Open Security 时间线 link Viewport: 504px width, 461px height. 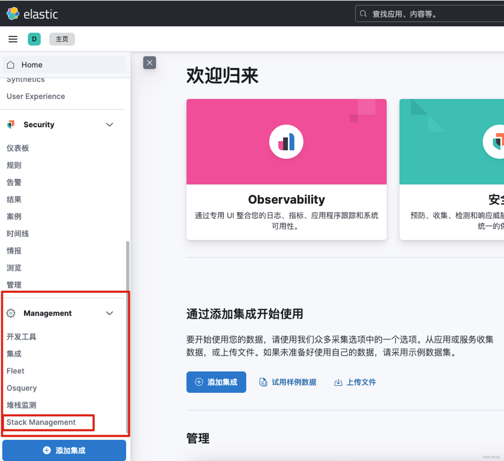coord(18,234)
